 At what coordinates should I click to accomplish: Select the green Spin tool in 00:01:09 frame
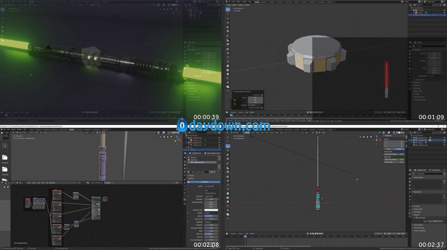click(228, 70)
